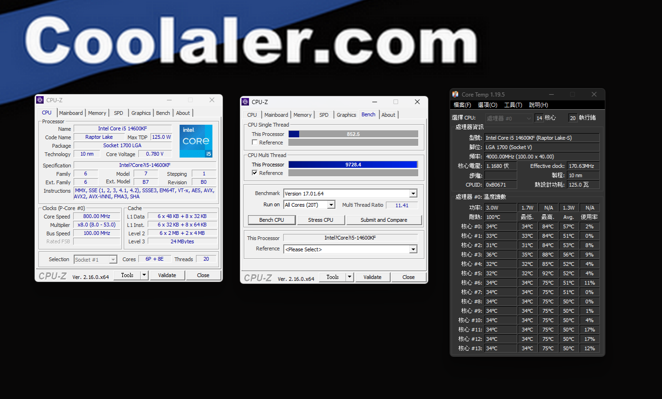Screen dimensions: 662x399
Task: Open About tab in the CPU-Z processor info window
Action: [x=183, y=113]
